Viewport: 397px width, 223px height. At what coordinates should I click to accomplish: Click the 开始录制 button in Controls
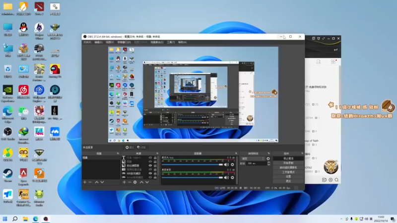pos(288,163)
